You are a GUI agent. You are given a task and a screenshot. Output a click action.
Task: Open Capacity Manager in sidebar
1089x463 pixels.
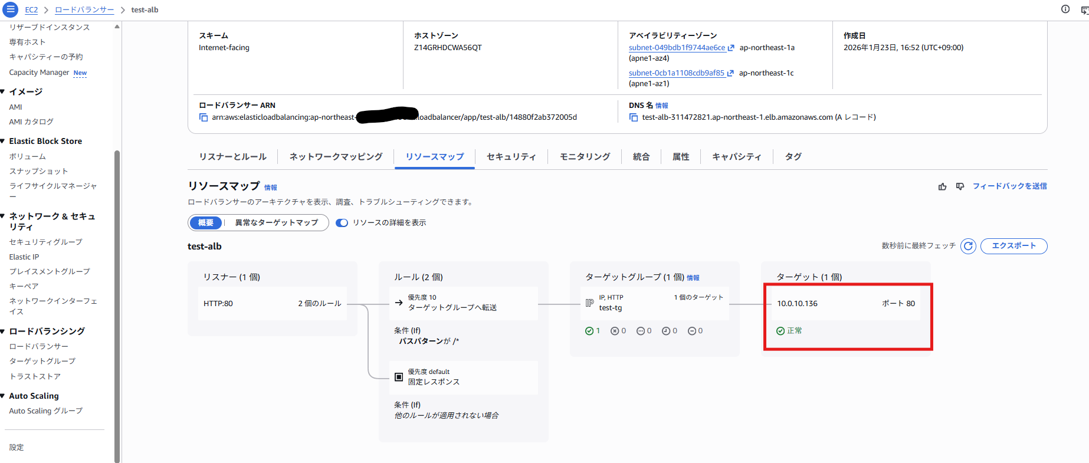coord(39,73)
